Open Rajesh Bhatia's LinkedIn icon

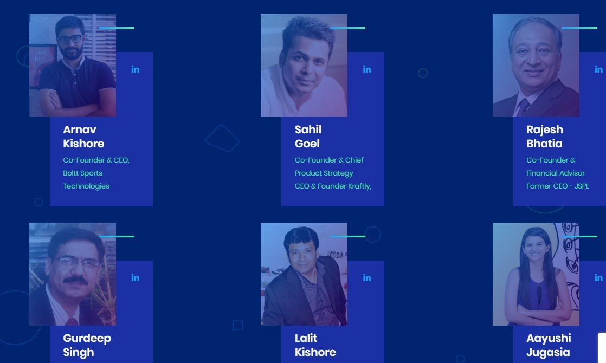pyautogui.click(x=598, y=69)
